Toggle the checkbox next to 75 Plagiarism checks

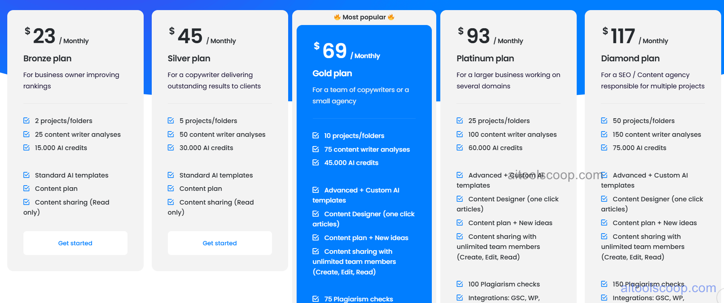point(316,299)
